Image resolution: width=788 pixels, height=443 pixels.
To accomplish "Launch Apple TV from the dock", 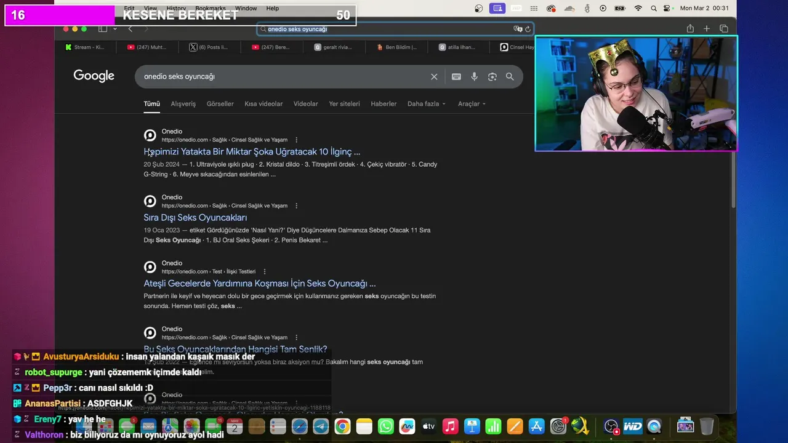I will pos(428,426).
